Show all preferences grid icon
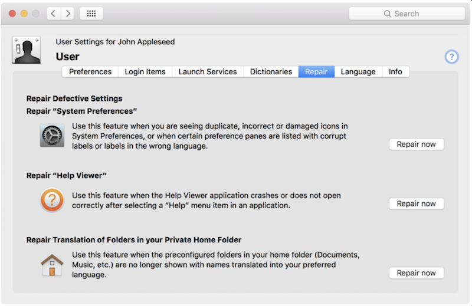The image size is (472, 306). (x=91, y=14)
